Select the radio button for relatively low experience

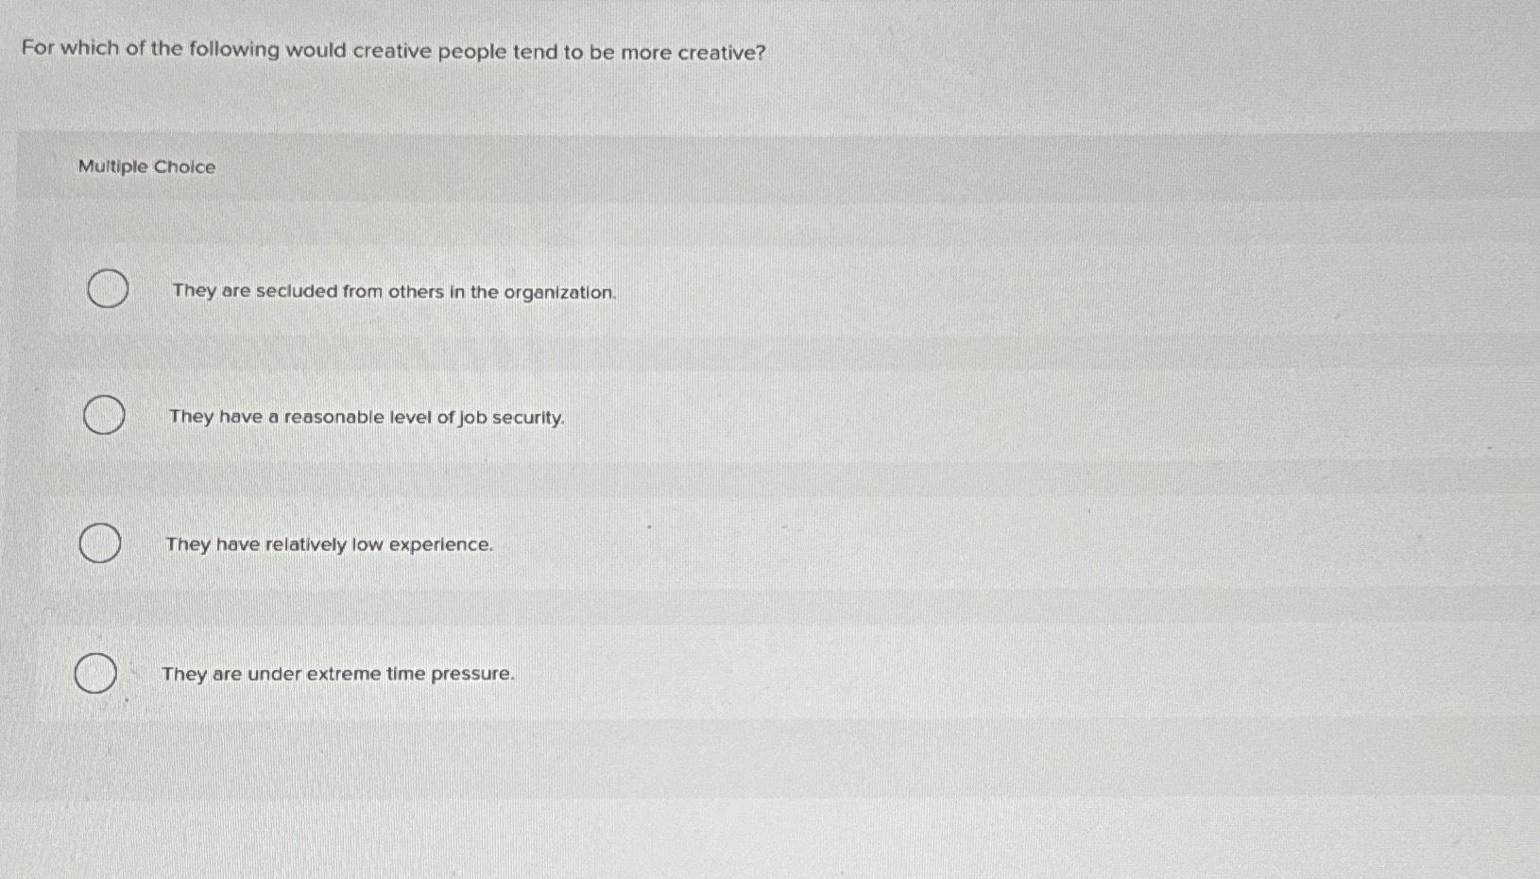point(98,543)
